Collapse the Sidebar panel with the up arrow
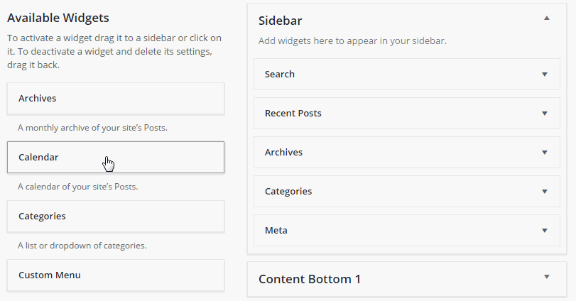The height and width of the screenshot is (301, 576). (547, 18)
